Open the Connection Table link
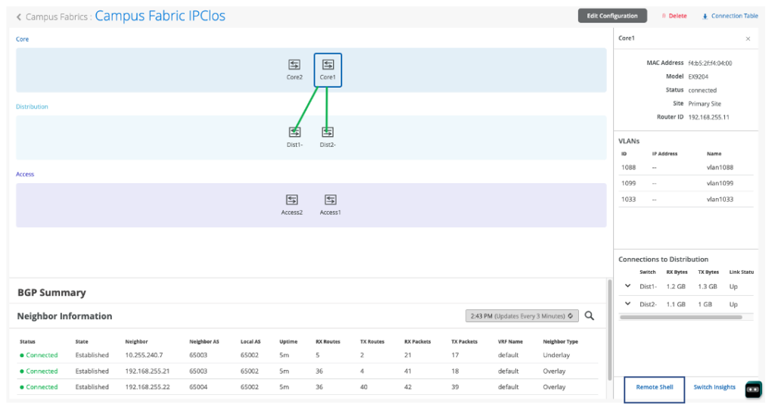The width and height of the screenshot is (775, 407). click(730, 16)
